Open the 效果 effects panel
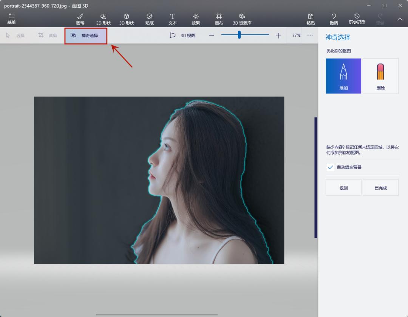408x317 pixels. tap(196, 19)
